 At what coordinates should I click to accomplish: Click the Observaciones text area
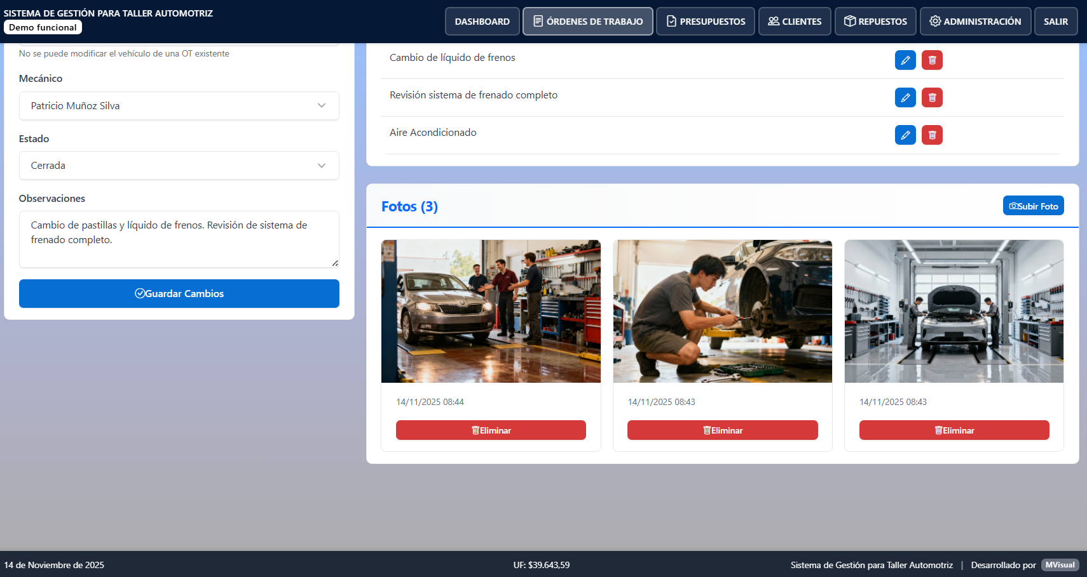(179, 239)
